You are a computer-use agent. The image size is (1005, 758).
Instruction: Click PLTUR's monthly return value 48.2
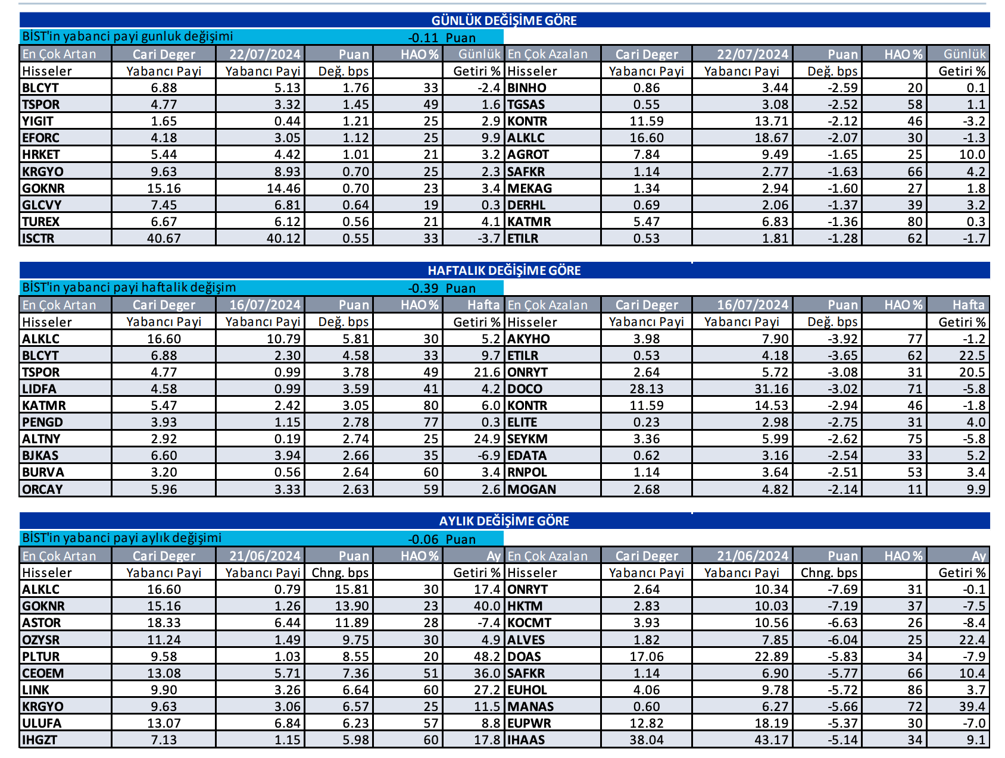click(x=487, y=657)
